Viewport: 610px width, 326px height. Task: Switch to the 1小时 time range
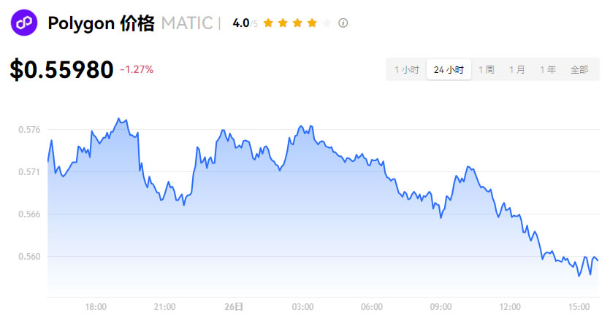[407, 70]
